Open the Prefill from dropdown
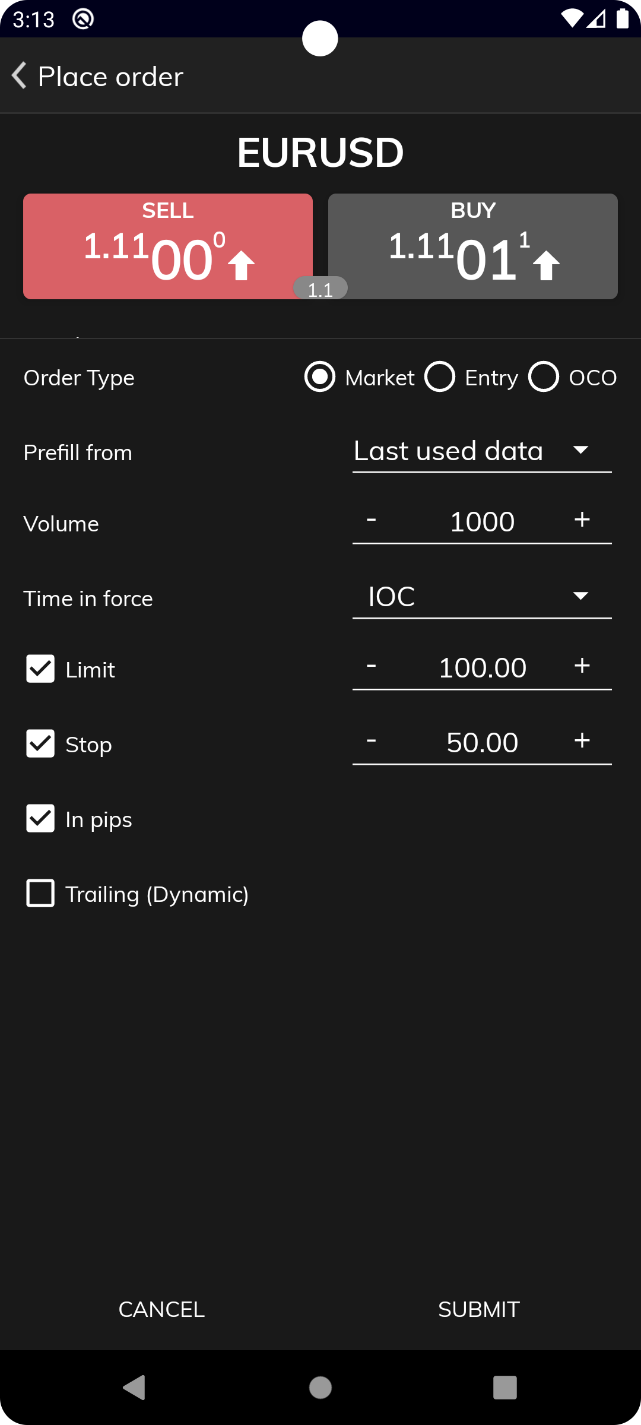Image resolution: width=641 pixels, height=1425 pixels. 482,451
